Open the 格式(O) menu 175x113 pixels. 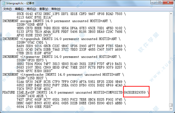tap(32, 9)
